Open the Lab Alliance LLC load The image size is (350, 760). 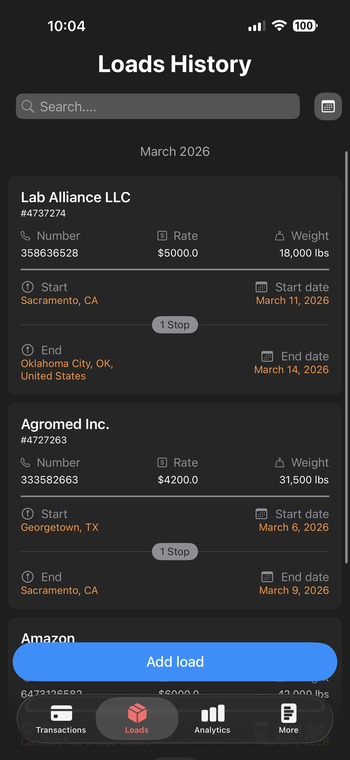tap(76, 197)
